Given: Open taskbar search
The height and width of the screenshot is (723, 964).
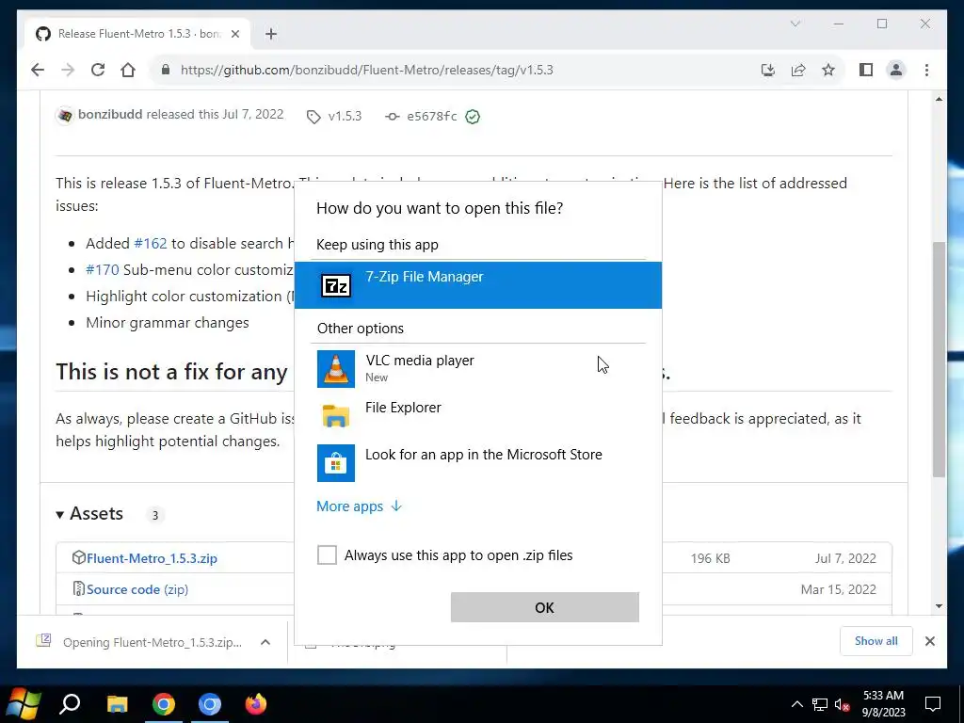Looking at the screenshot, I should [70, 704].
